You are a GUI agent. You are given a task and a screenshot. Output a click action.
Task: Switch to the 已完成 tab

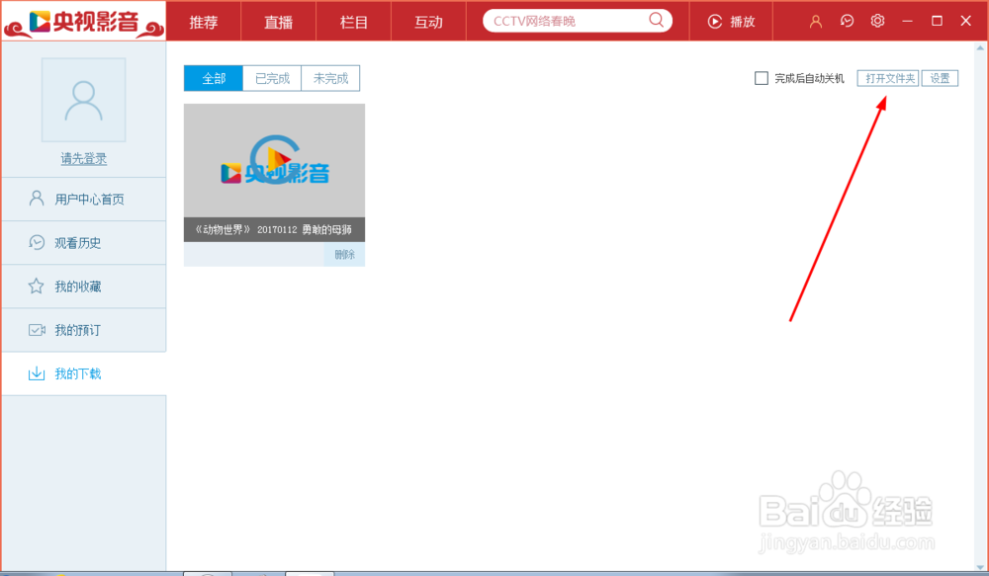click(x=272, y=78)
